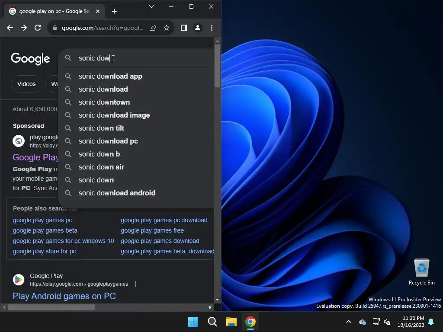Click the sponsored result globe icon
Viewport: 443px width, 332px height.
[19, 140]
